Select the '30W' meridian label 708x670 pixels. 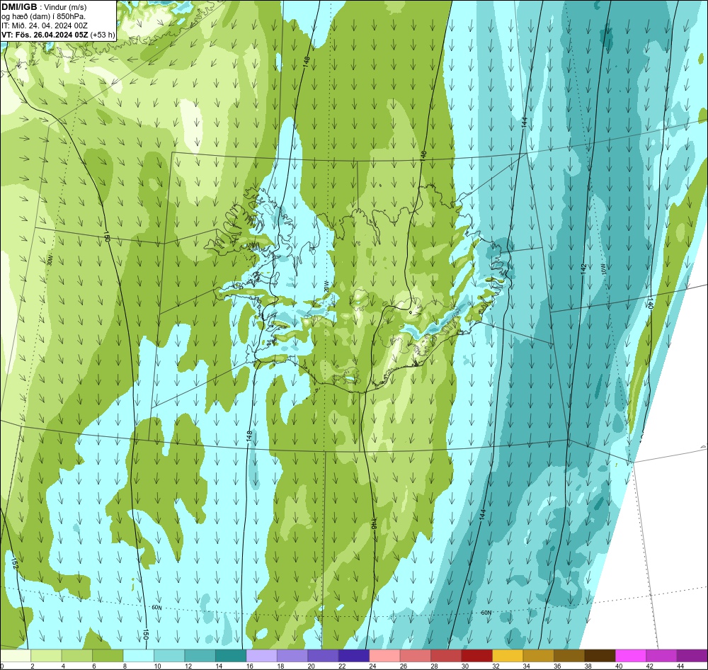point(50,260)
